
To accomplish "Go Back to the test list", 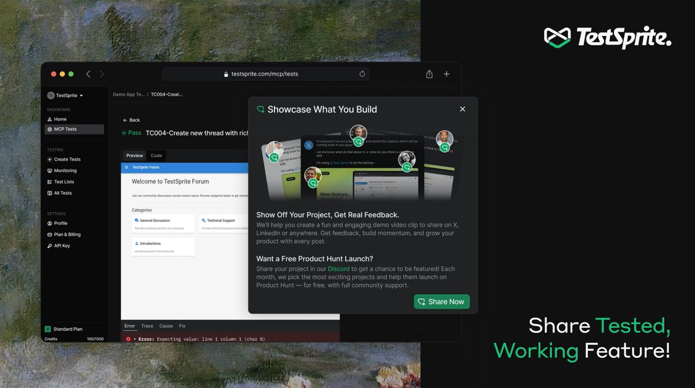I will pos(131,120).
